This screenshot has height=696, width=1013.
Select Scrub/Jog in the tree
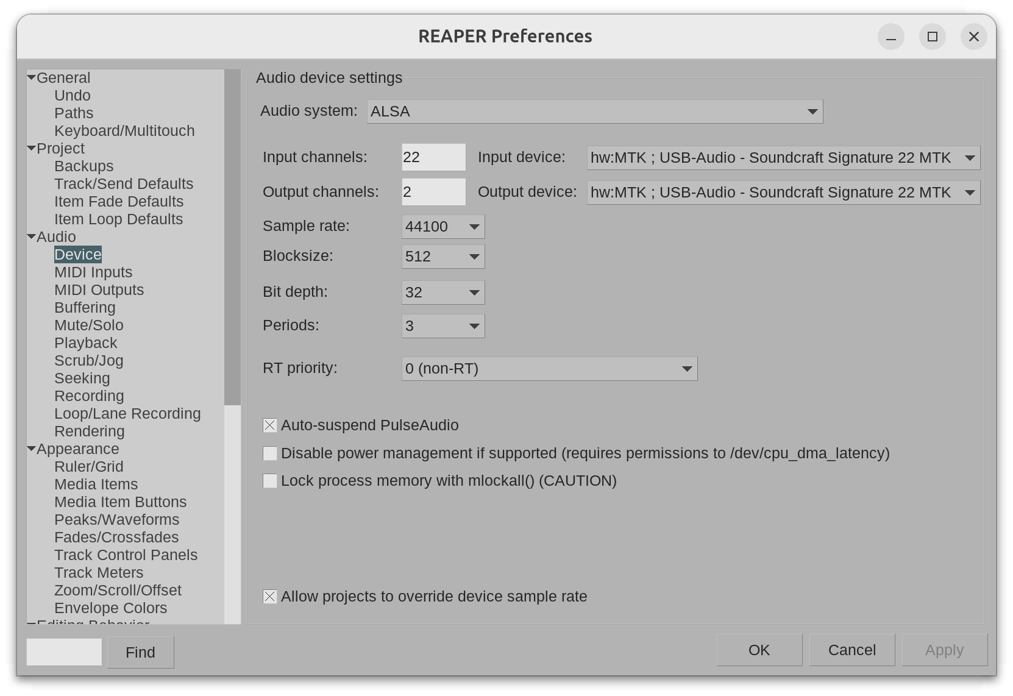(89, 361)
